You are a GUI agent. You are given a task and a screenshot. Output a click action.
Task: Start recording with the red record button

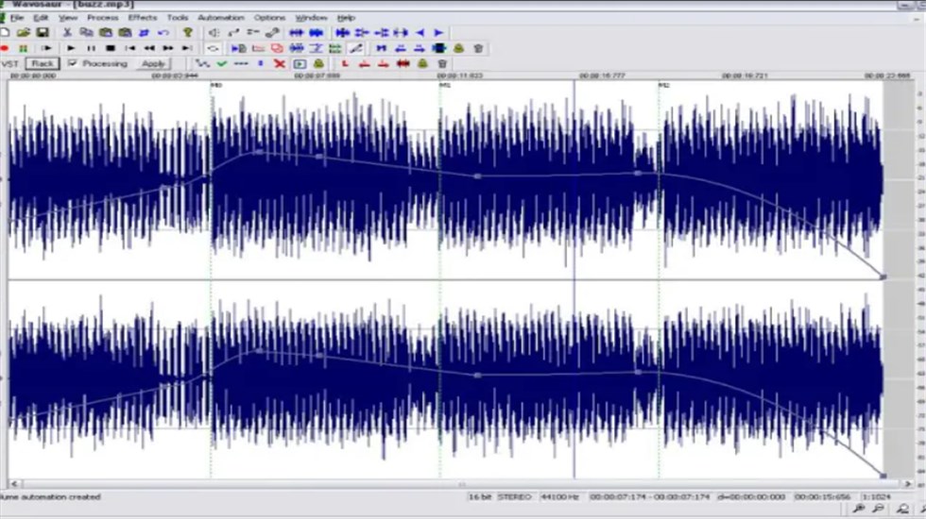[5, 48]
